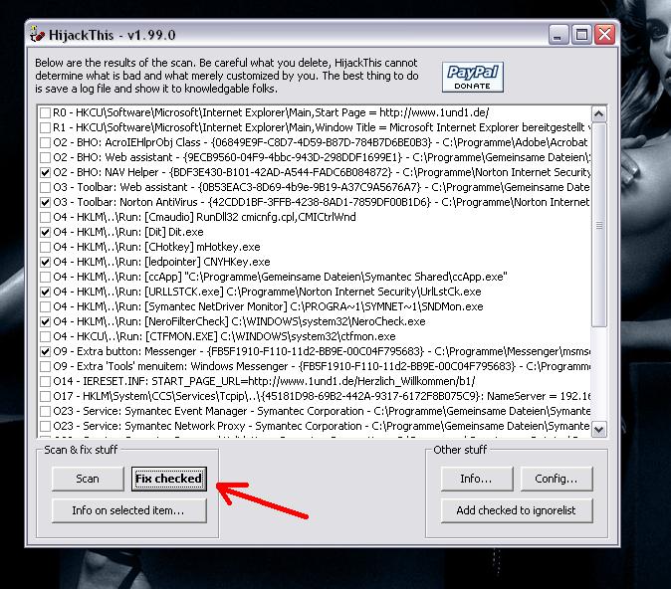671x589 pixels.
Task: Click the scrollbar up arrow
Action: 598,113
